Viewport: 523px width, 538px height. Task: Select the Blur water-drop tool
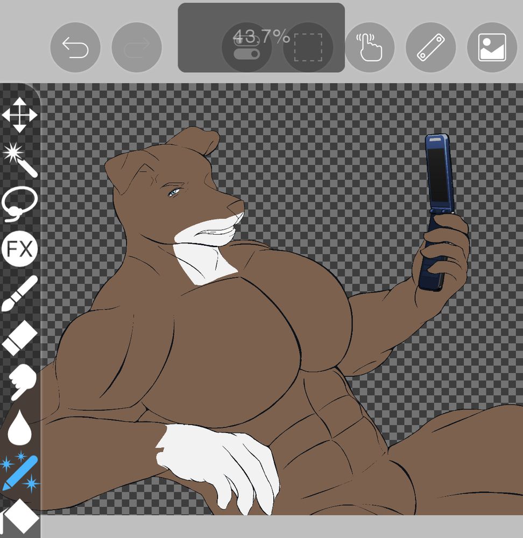[x=19, y=427]
